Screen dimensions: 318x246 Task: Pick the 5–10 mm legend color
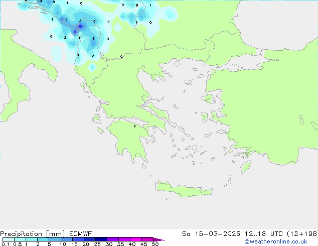[x=55, y=239]
